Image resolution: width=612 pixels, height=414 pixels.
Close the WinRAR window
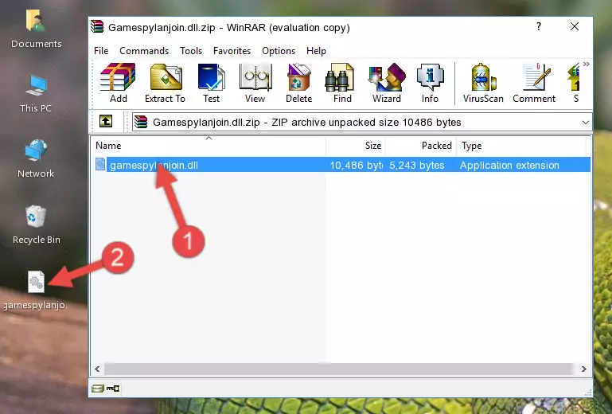point(575,26)
